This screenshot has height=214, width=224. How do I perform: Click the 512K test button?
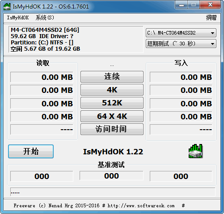click(x=112, y=103)
